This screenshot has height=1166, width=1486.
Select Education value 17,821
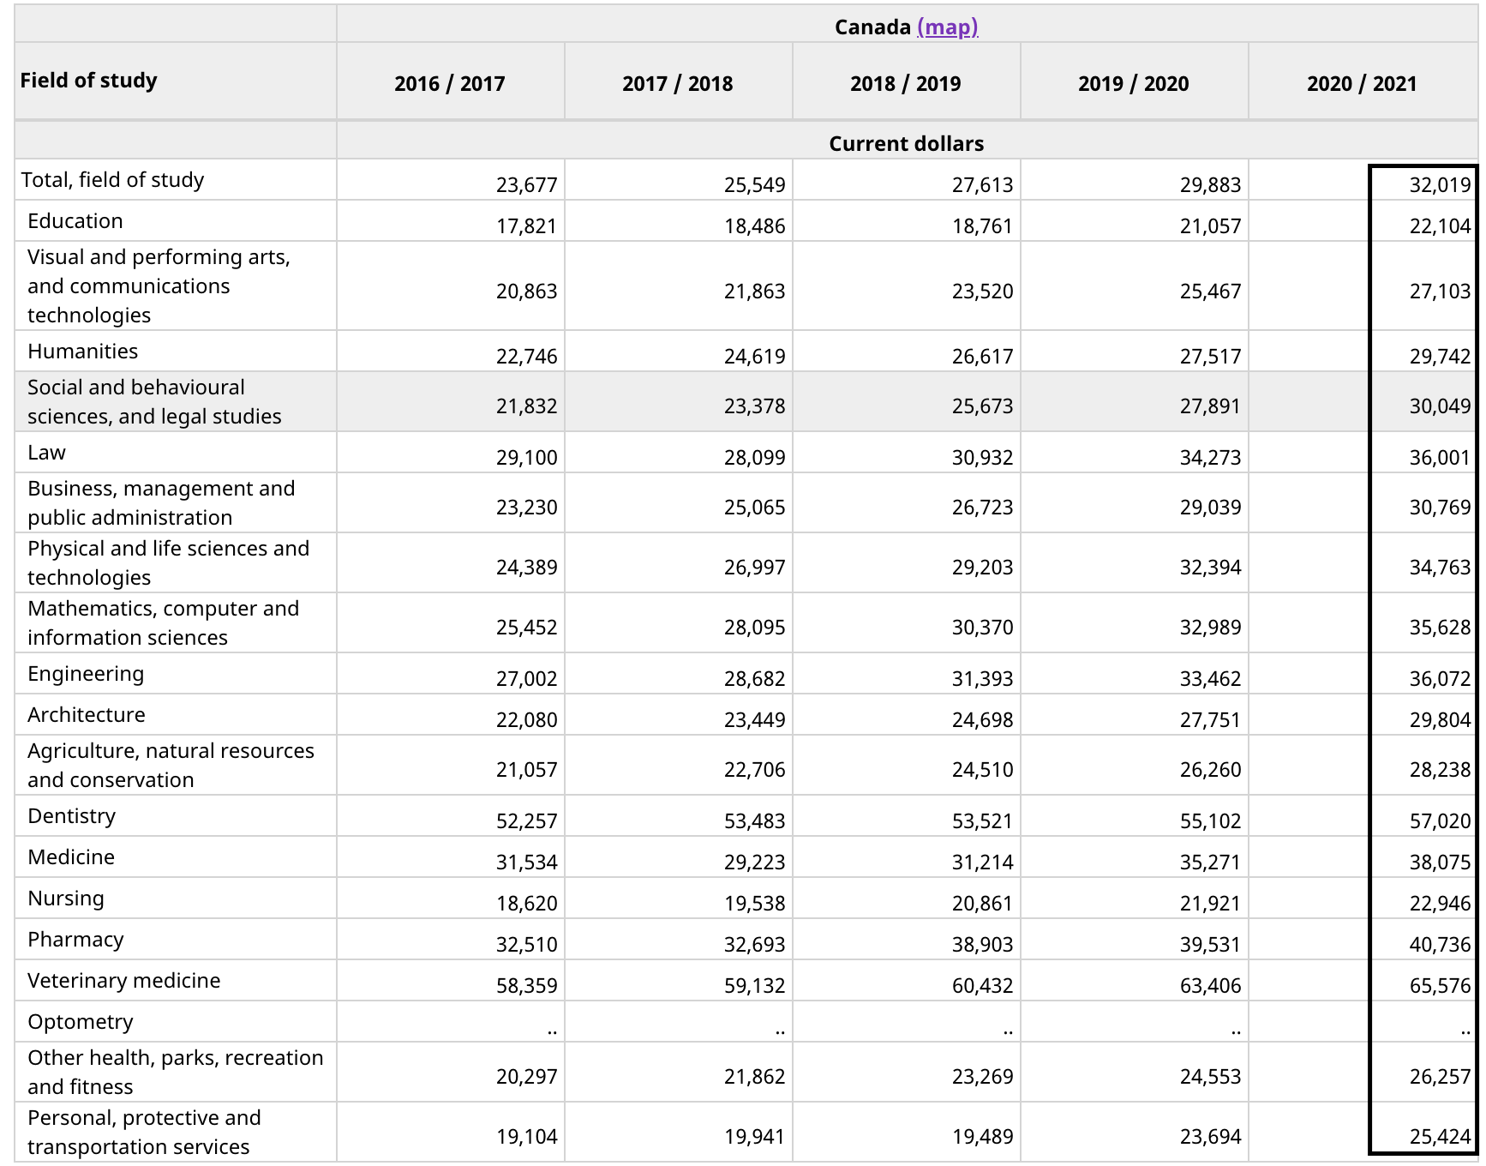(x=526, y=225)
